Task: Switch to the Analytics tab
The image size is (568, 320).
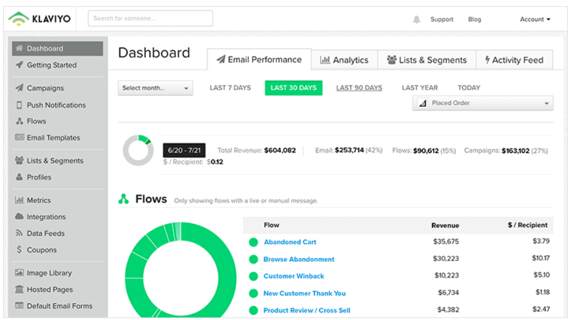Action: (344, 60)
